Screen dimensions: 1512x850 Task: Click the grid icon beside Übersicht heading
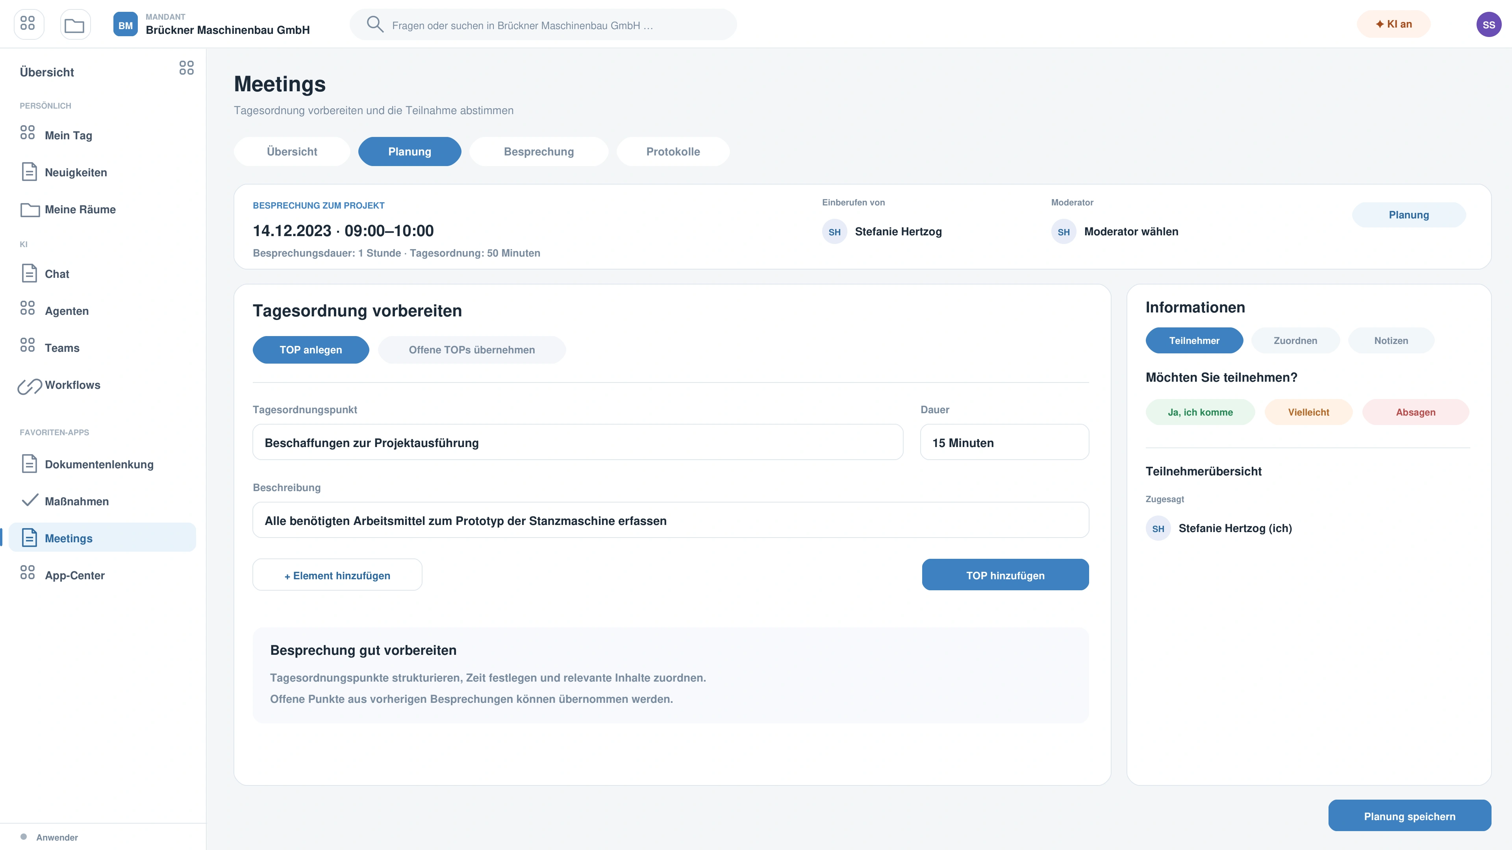point(187,68)
